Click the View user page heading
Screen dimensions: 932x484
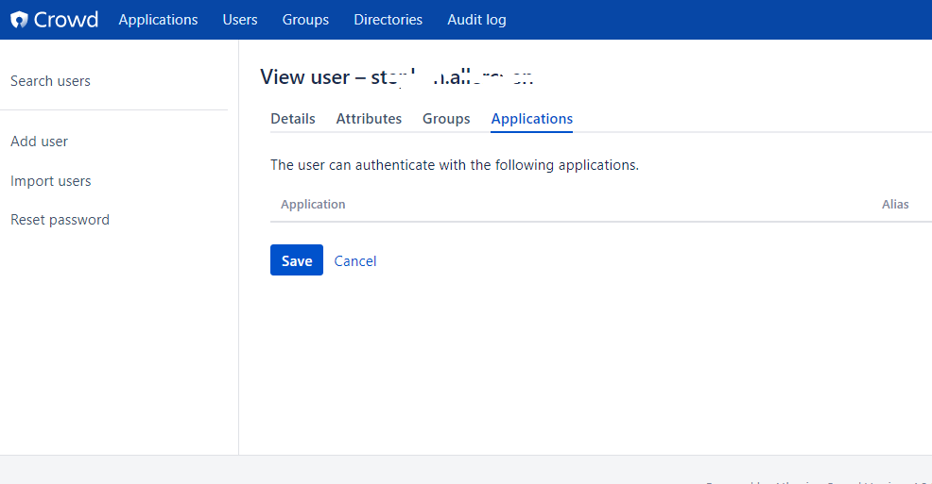[x=396, y=77]
